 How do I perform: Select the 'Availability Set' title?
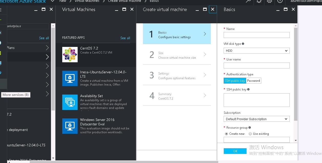pos(91,96)
